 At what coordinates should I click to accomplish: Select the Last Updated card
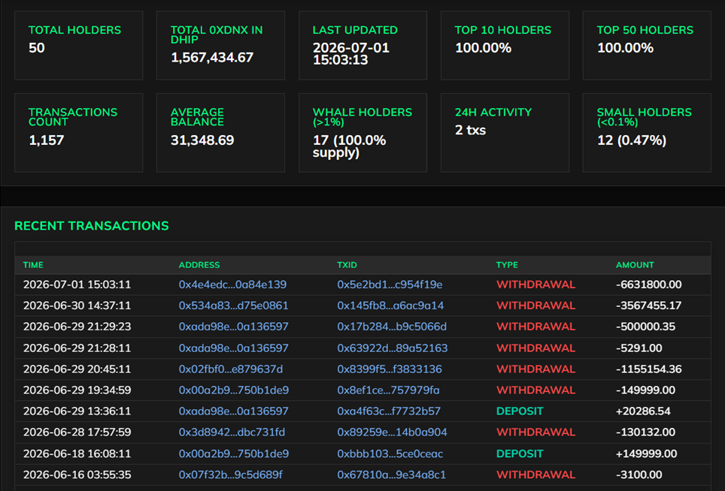(x=363, y=46)
